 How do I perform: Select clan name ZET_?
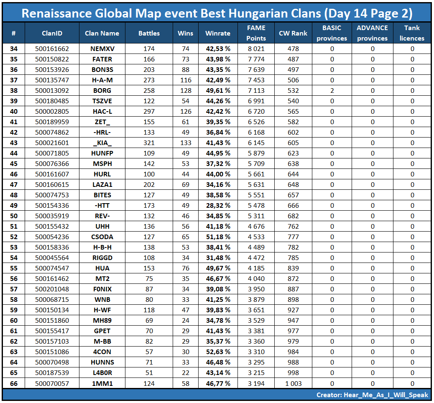point(102,122)
